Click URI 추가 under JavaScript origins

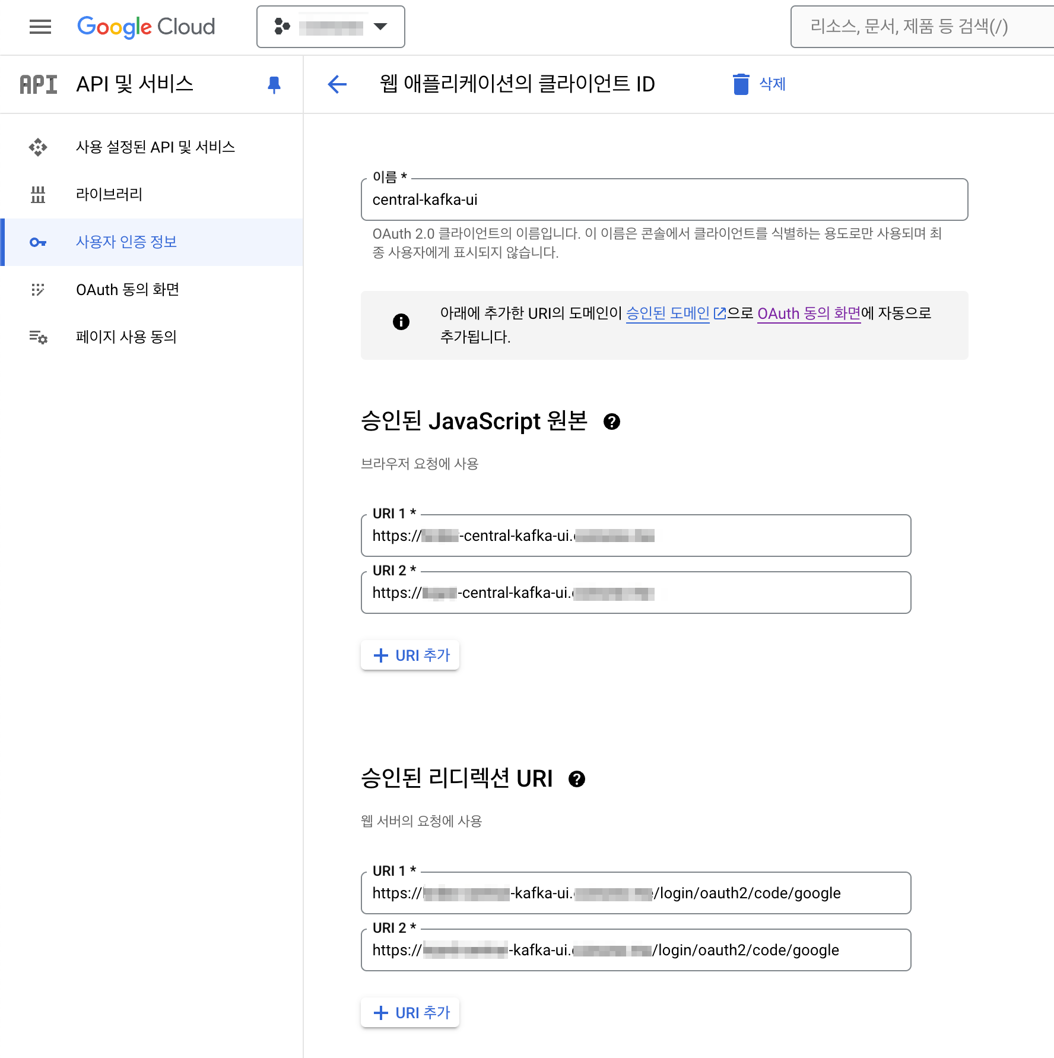[x=409, y=655]
